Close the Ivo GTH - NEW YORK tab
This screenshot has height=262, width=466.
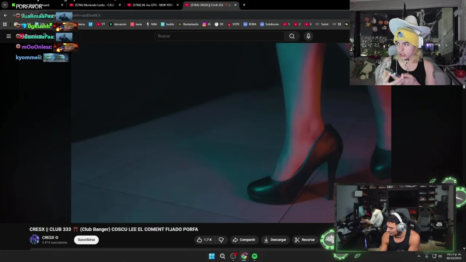click(x=178, y=5)
